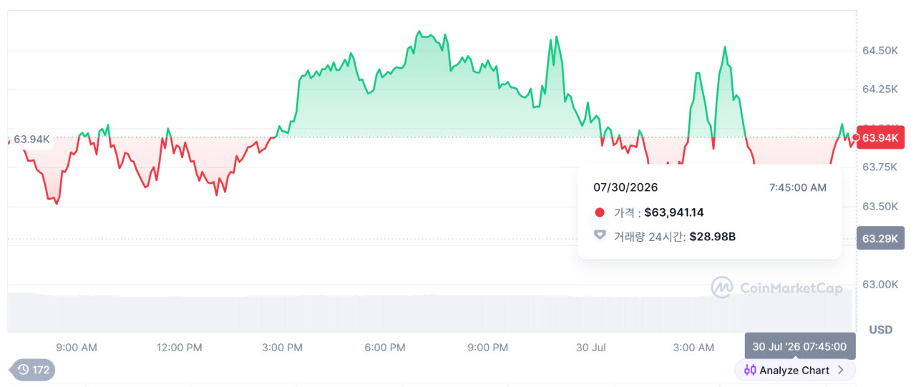This screenshot has height=387, width=916.
Task: Click the clock icon in the 172 badge
Action: point(23,370)
